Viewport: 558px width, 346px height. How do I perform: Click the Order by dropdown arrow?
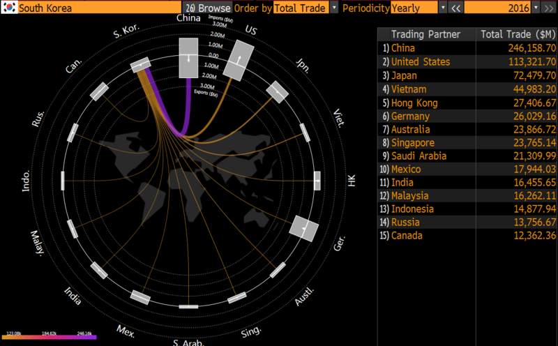tap(334, 8)
